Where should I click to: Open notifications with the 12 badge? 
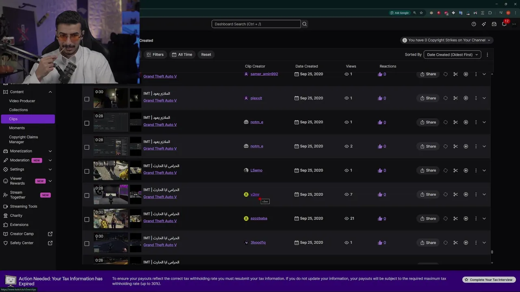tap(504, 24)
